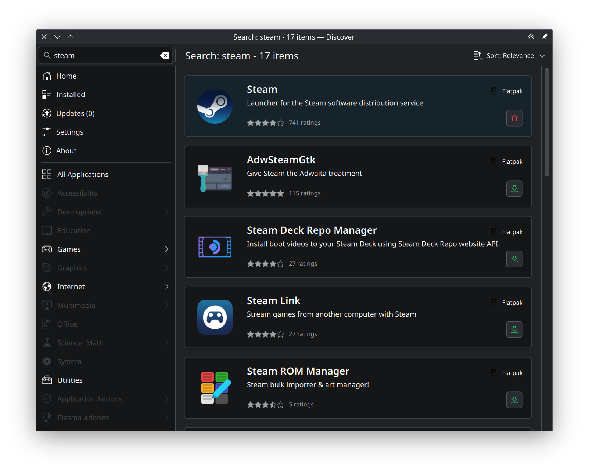This screenshot has height=474, width=589.
Task: Click the Steam Deck Repo Manager icon
Action: [x=215, y=247]
